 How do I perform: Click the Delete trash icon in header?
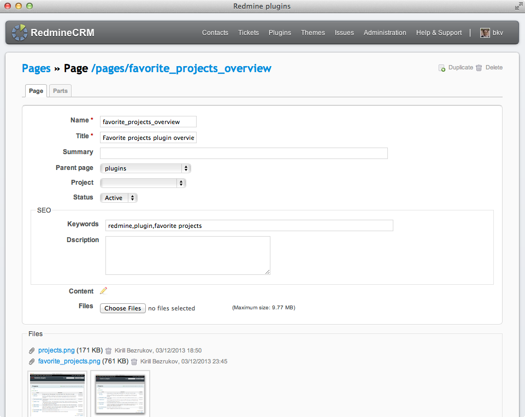[x=479, y=68]
